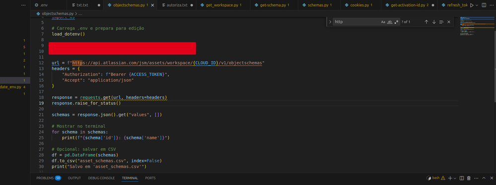
Task: Click the bash terminal warning icon
Action: click(443, 178)
